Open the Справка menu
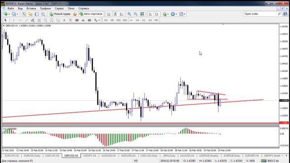Screen dimensions: 290x163 tap(83, 8)
